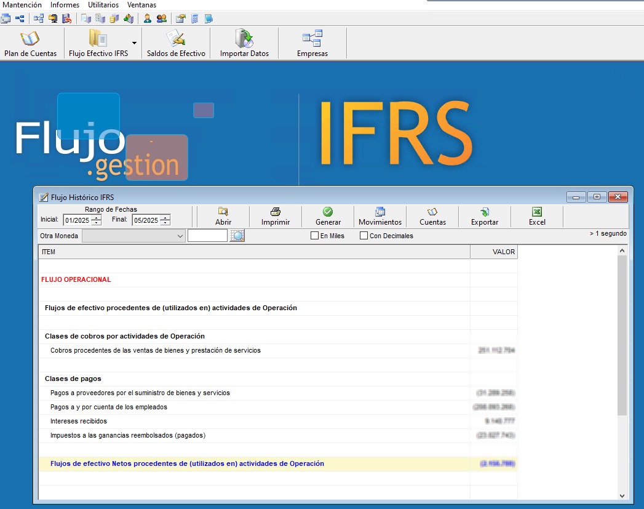Expand the Flujo Efectivo IFRS dropdown arrow
The height and width of the screenshot is (509, 644).
(x=134, y=42)
